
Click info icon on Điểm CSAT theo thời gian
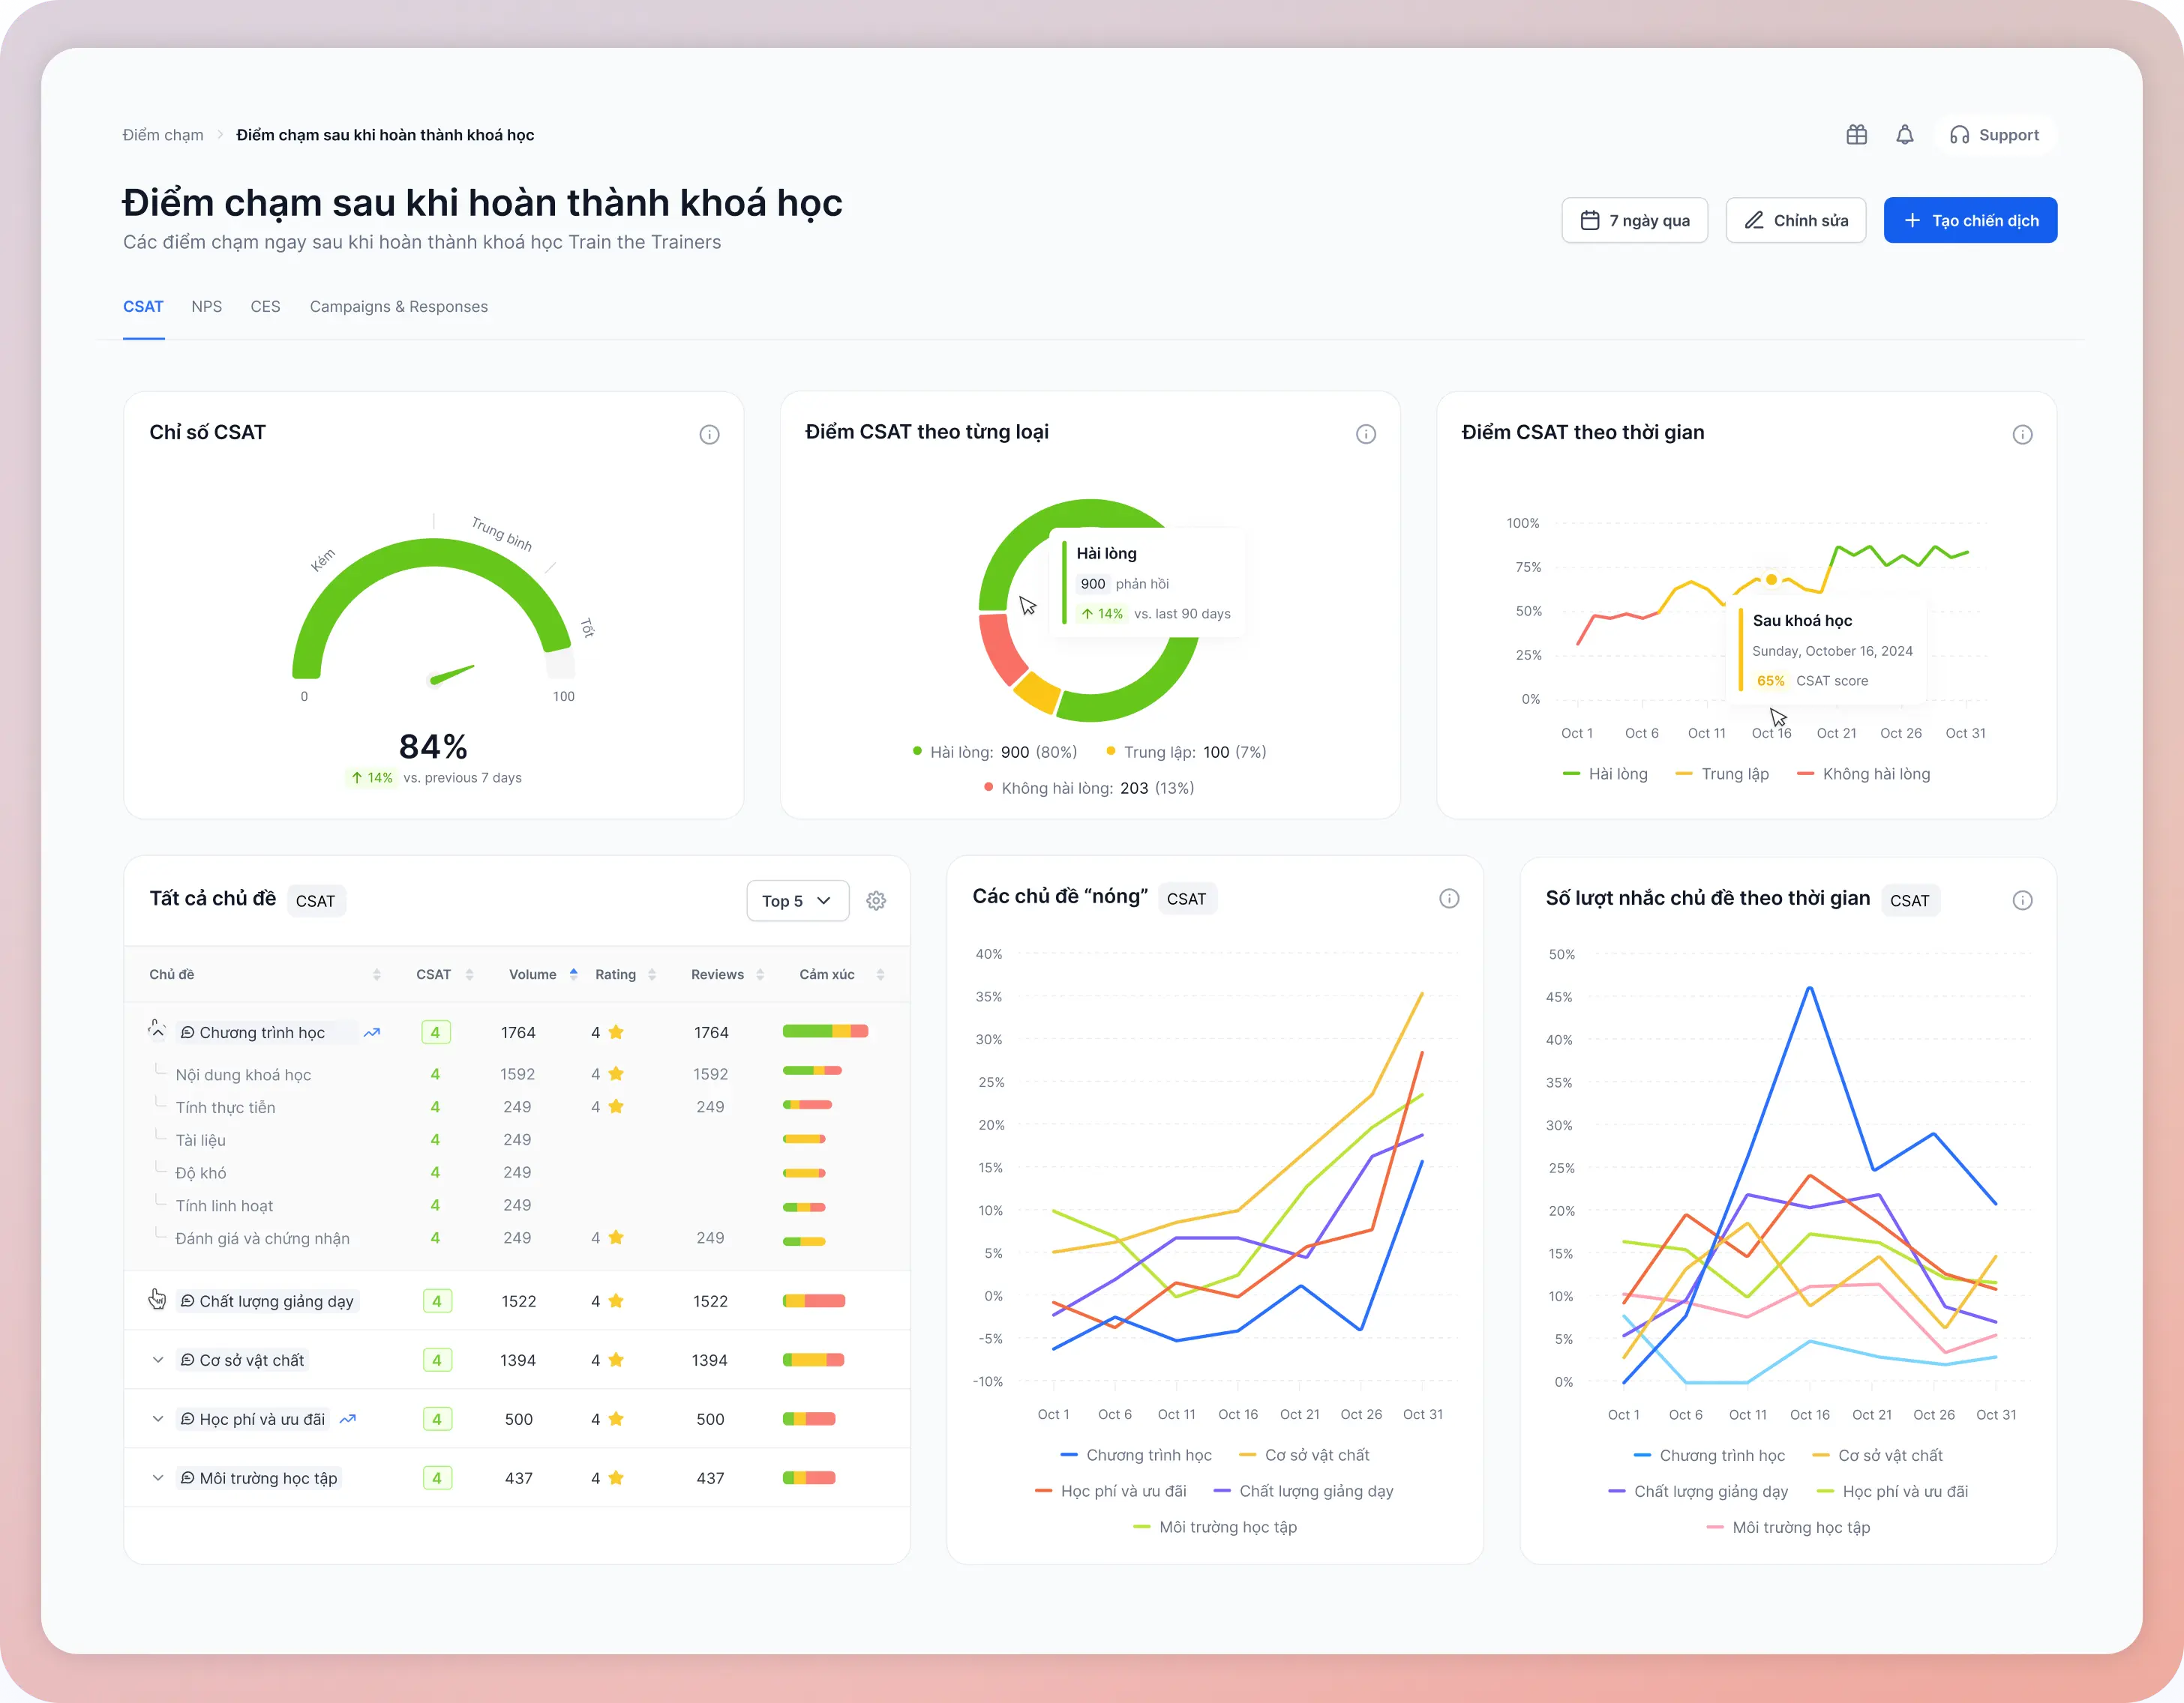(2021, 434)
